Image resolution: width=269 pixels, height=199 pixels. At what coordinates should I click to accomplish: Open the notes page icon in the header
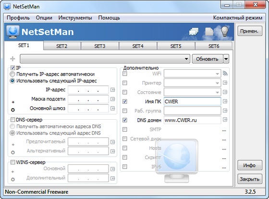pos(209,32)
